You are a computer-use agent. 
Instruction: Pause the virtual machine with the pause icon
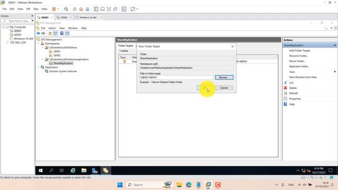tap(54, 9)
